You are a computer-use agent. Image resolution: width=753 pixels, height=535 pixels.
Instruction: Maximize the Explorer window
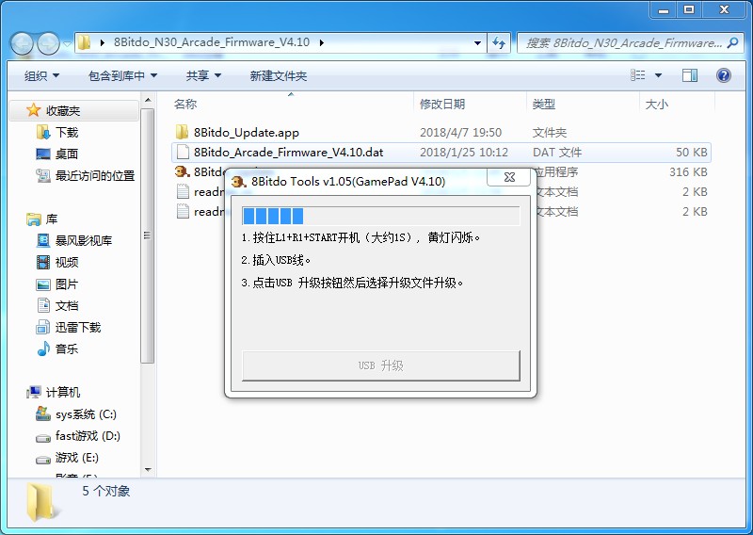pos(689,8)
